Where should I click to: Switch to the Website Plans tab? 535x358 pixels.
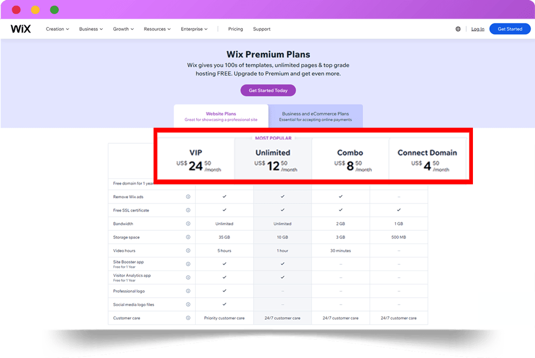point(221,116)
